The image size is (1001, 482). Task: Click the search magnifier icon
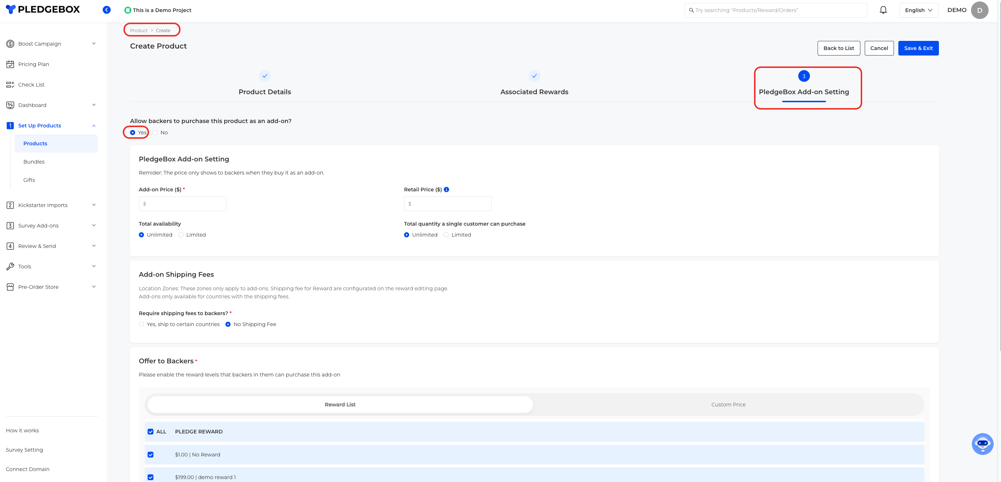[691, 10]
